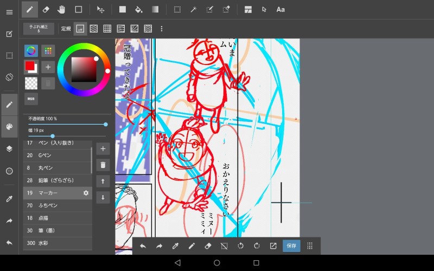Switch to the color wheel mode
This screenshot has height=271, width=434.
point(31,51)
